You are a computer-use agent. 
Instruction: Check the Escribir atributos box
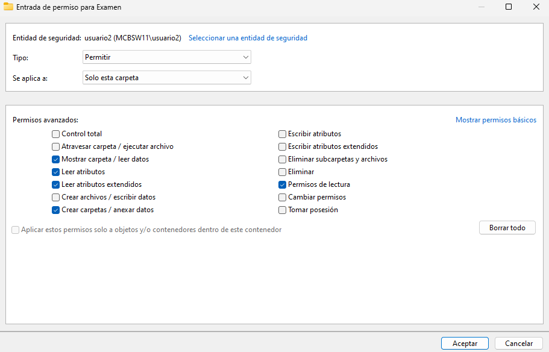click(x=282, y=134)
